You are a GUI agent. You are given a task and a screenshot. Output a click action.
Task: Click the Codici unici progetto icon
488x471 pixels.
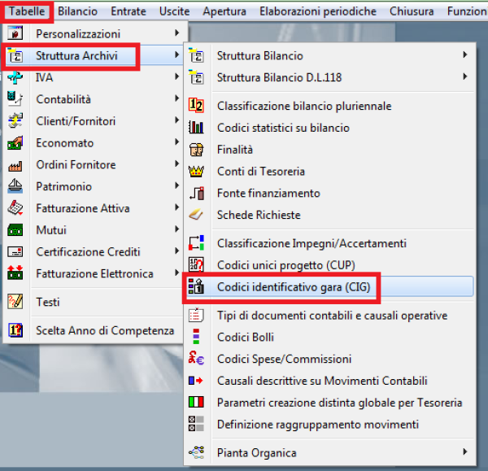[x=196, y=264]
